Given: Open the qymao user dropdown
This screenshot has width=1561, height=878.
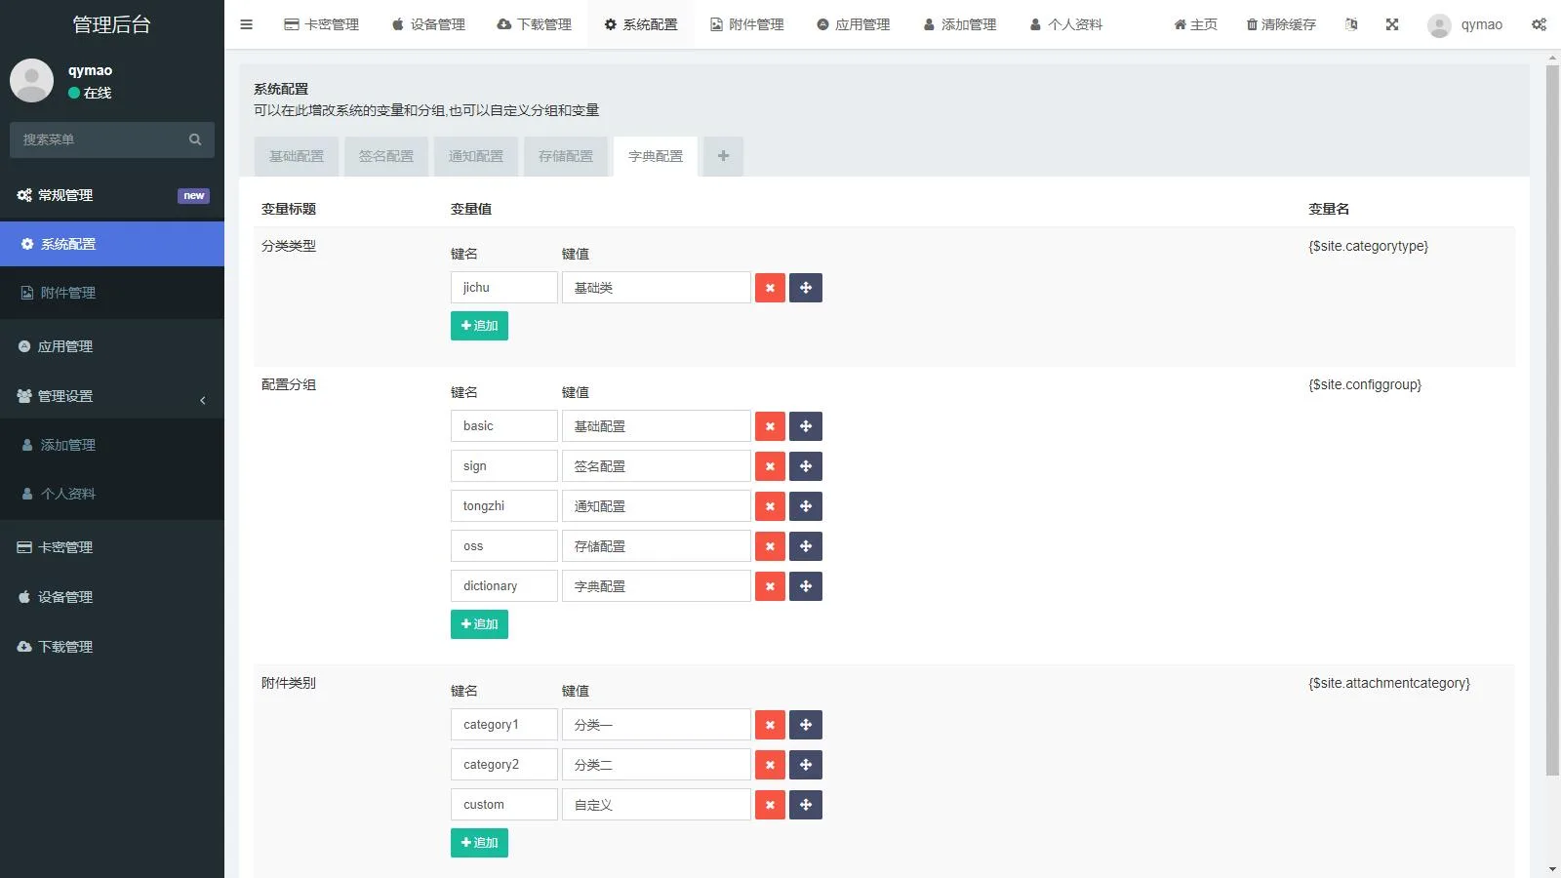Looking at the screenshot, I should click(x=1465, y=24).
